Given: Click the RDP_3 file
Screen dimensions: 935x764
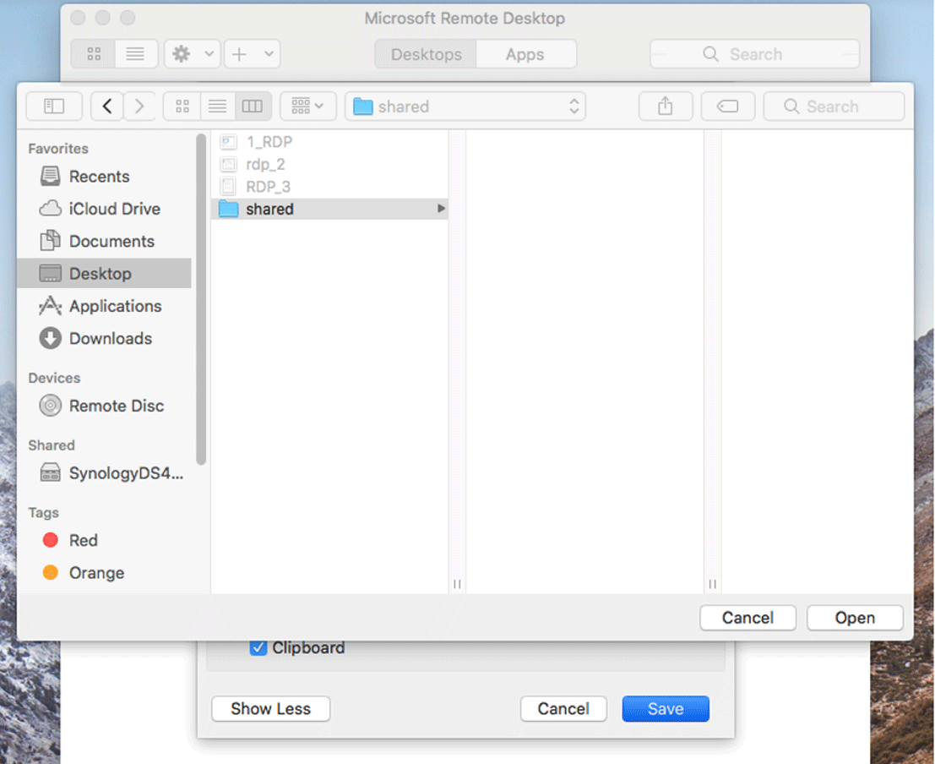Looking at the screenshot, I should 329,187.
